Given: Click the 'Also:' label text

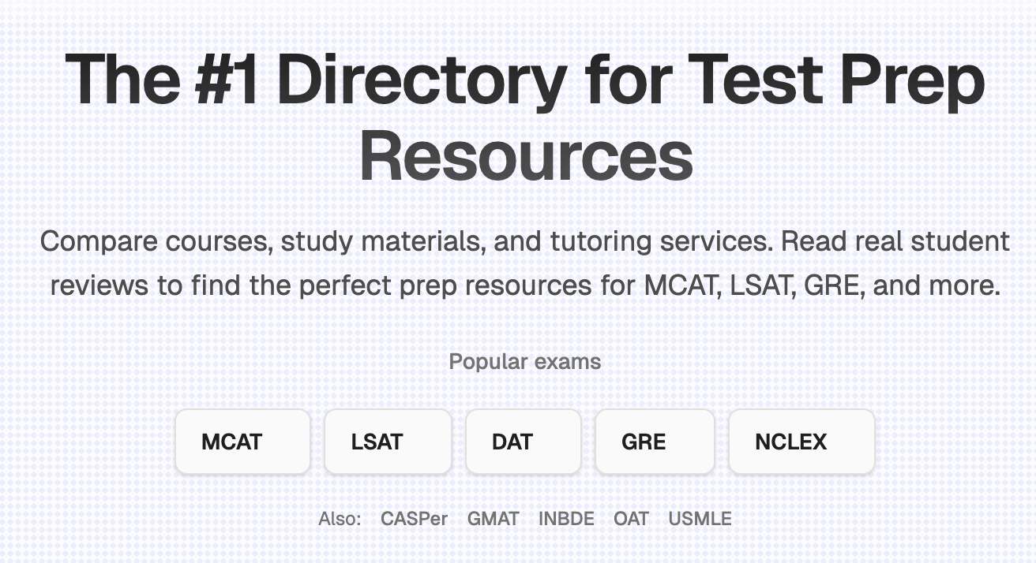Looking at the screenshot, I should [340, 519].
